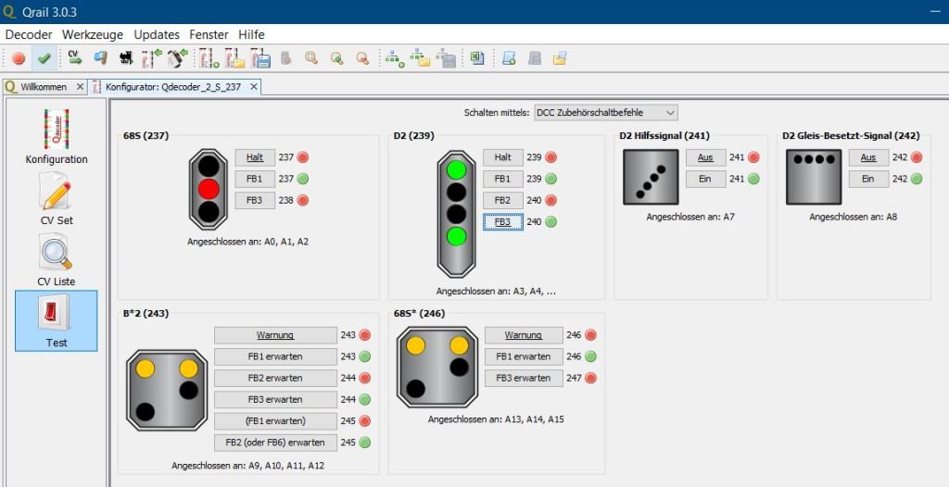Click the yellow folder icon at toolbar end
This screenshot has height=487, width=949.
[x=560, y=58]
